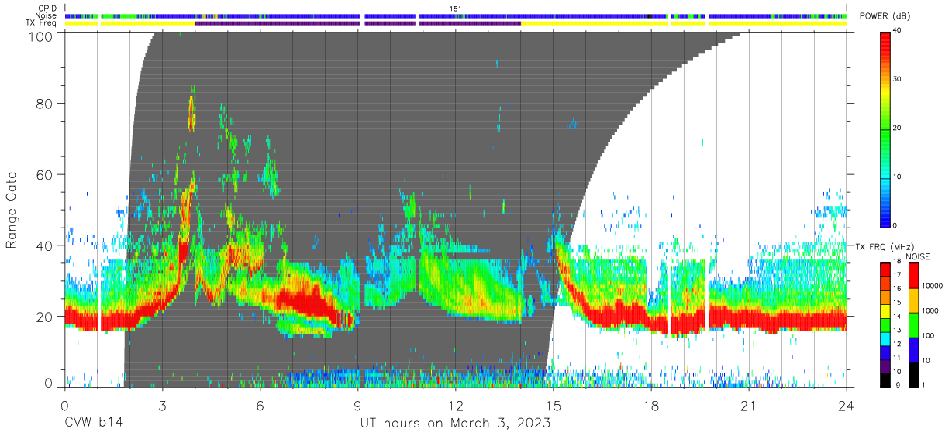Viewport: 952px width, 439px height.
Task: Click the y-axis tick label '60'
Action: (x=46, y=175)
